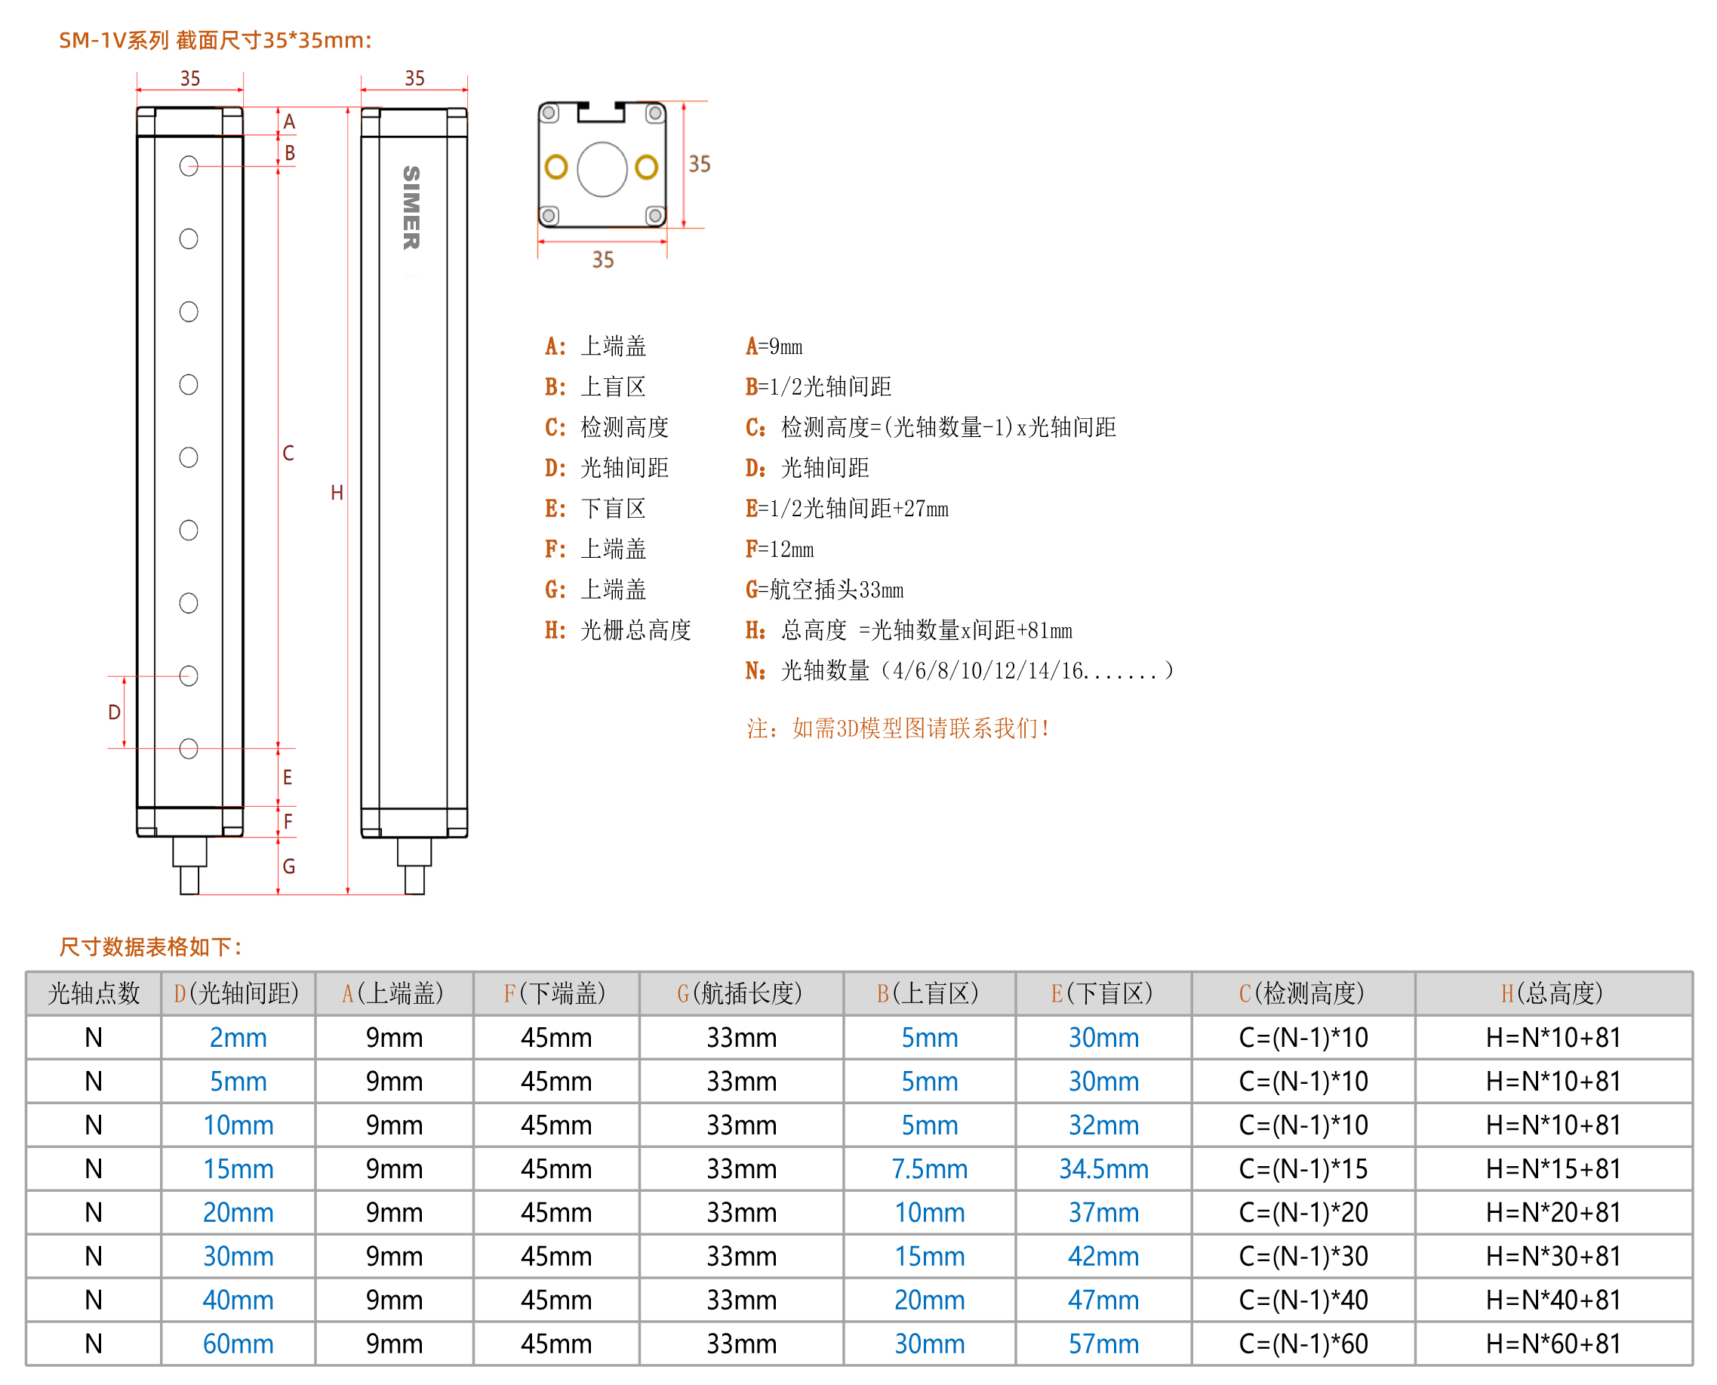Click the 60mm cell in D column
This screenshot has height=1385, width=1717.
coord(238,1345)
